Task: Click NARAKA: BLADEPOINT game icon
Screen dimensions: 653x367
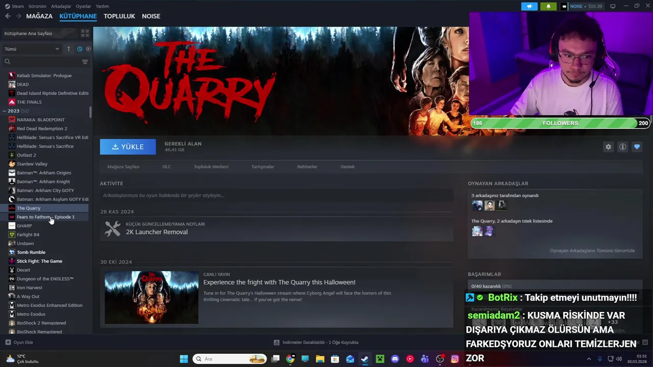Action: [12, 120]
